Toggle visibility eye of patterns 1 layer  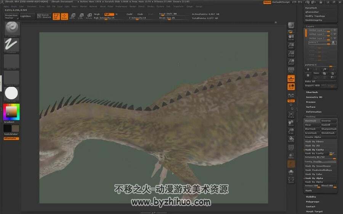tap(333, 43)
